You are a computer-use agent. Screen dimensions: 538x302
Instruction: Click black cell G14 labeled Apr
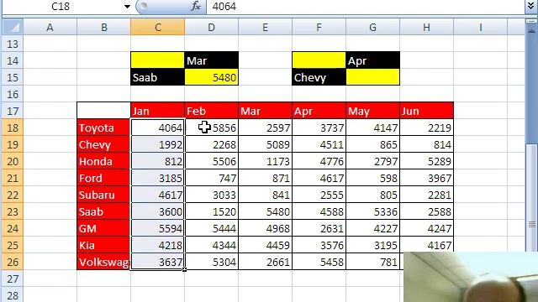[x=373, y=60]
